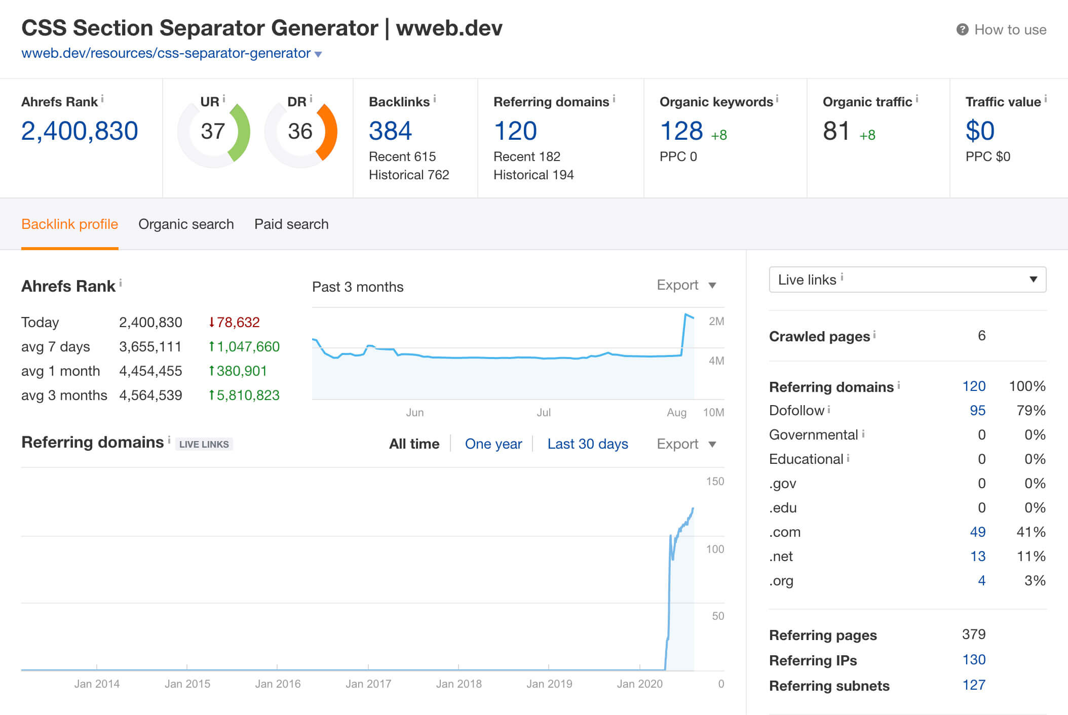Click the avg 3 months change 5,810,823

tap(244, 395)
